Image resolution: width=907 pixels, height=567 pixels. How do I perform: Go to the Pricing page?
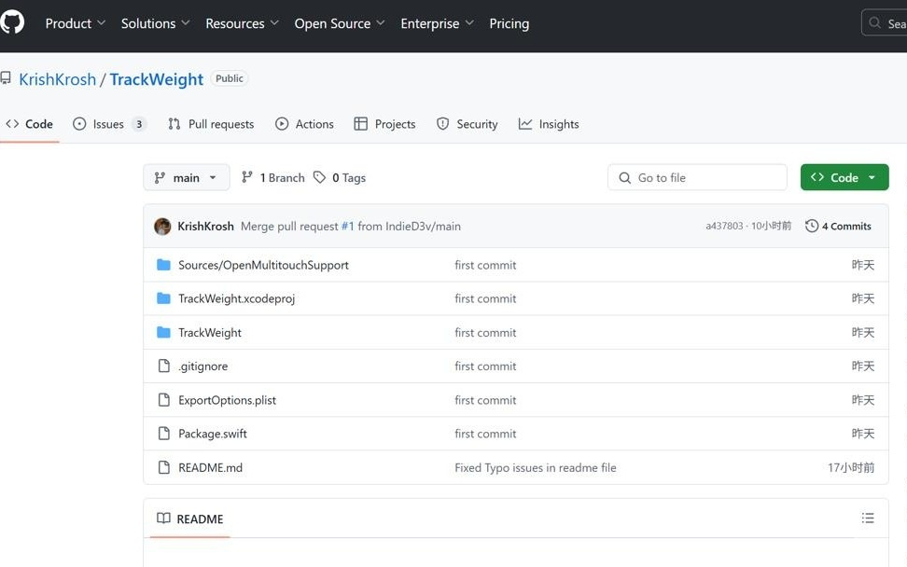click(509, 23)
